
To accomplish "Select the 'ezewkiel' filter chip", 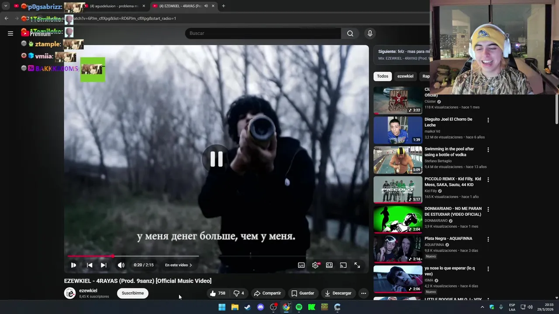I will point(405,76).
